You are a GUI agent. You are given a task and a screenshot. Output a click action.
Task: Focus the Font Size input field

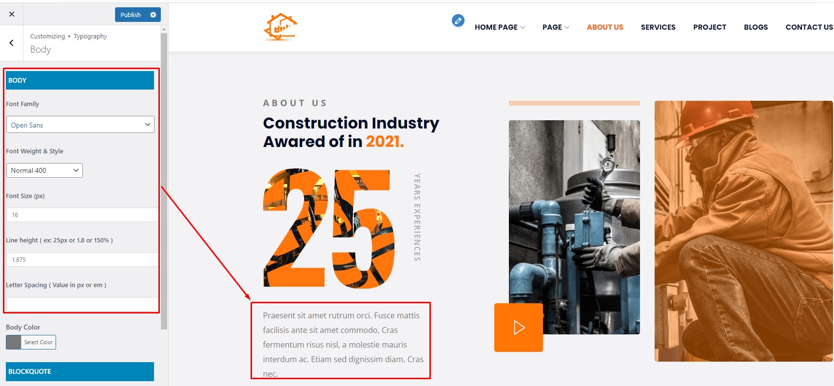pos(82,215)
